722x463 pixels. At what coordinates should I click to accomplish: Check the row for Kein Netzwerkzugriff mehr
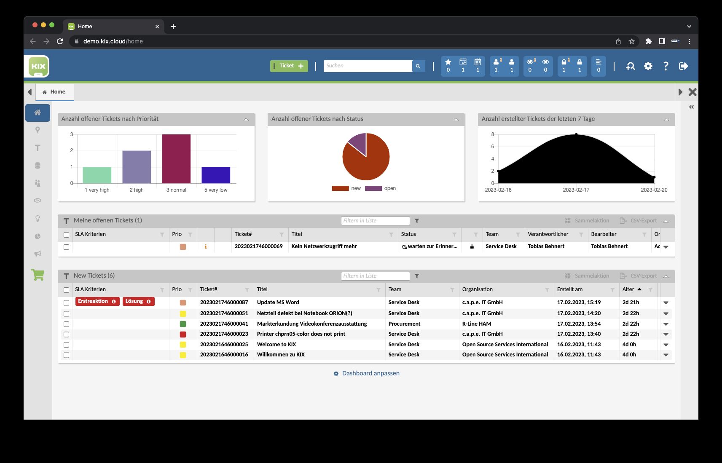point(66,248)
